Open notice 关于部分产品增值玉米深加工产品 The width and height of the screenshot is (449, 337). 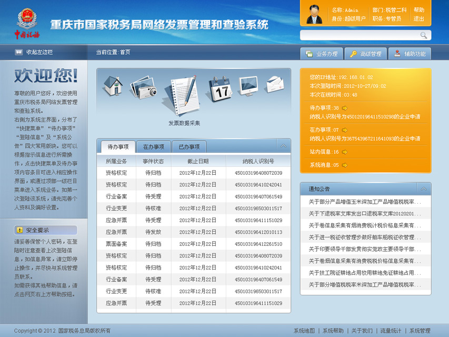point(365,202)
